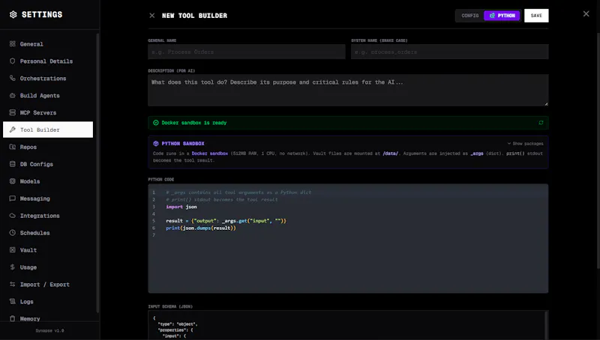Click the Settings gear icon in header
The image size is (600, 340).
13,14
